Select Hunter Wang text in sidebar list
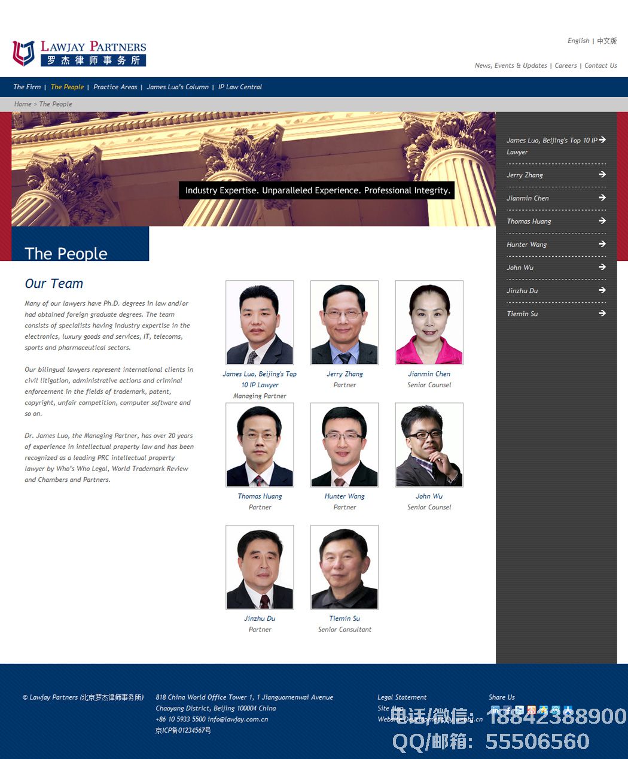Viewport: 628px width, 759px height. point(526,245)
